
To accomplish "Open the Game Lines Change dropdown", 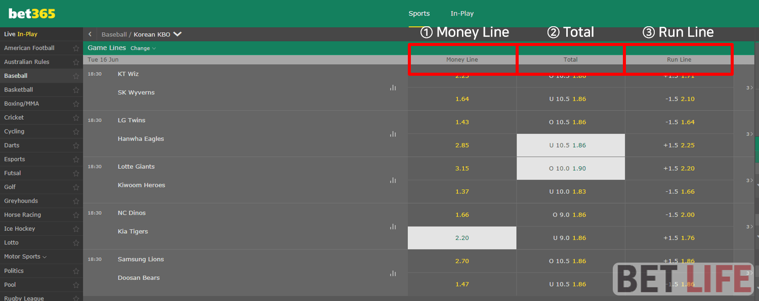I will (143, 48).
